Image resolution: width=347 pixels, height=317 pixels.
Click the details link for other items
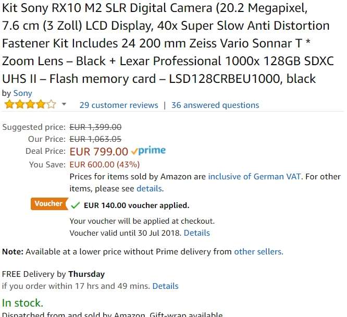pyautogui.click(x=149, y=189)
